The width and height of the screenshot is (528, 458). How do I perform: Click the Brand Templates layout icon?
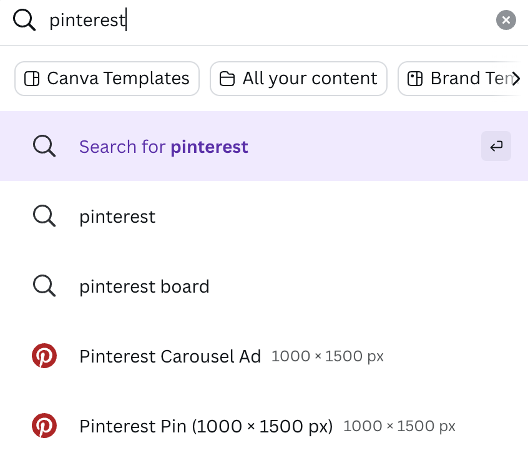point(415,79)
